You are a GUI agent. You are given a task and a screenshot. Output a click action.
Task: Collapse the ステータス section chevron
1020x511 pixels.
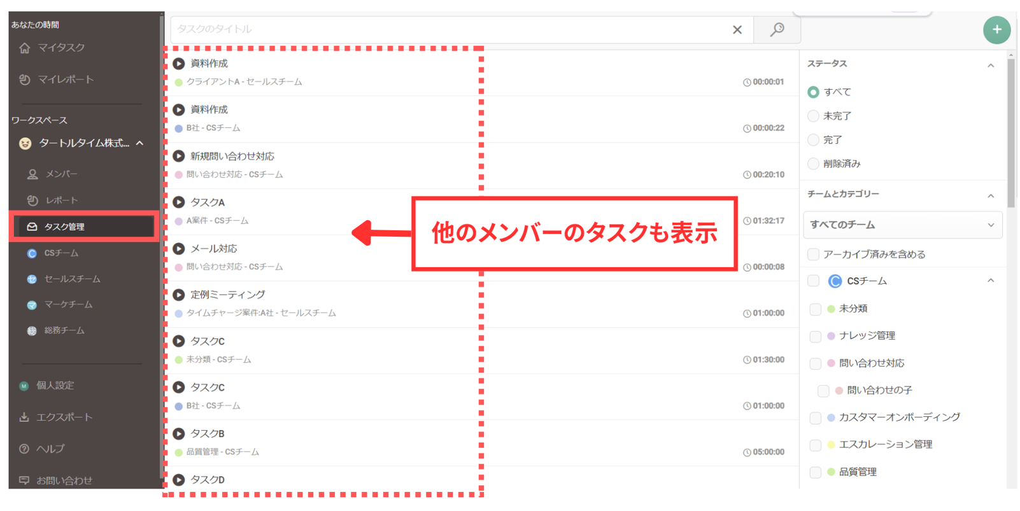point(990,65)
